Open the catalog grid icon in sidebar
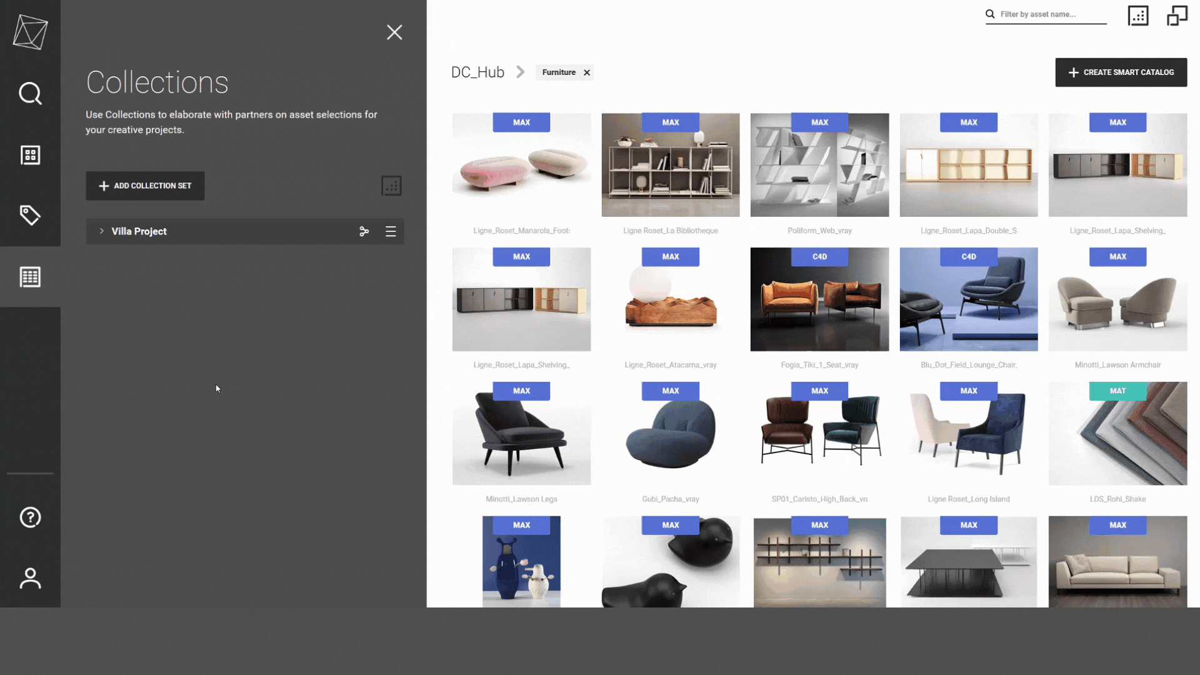 30,155
